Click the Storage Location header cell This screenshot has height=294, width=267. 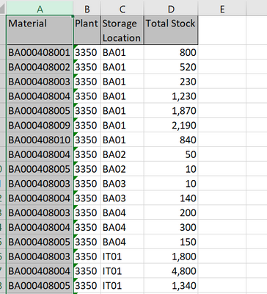click(122, 30)
